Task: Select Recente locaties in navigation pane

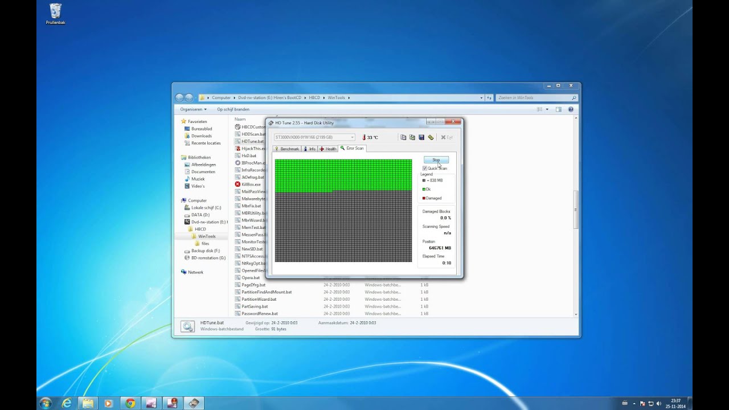Action: [x=202, y=143]
